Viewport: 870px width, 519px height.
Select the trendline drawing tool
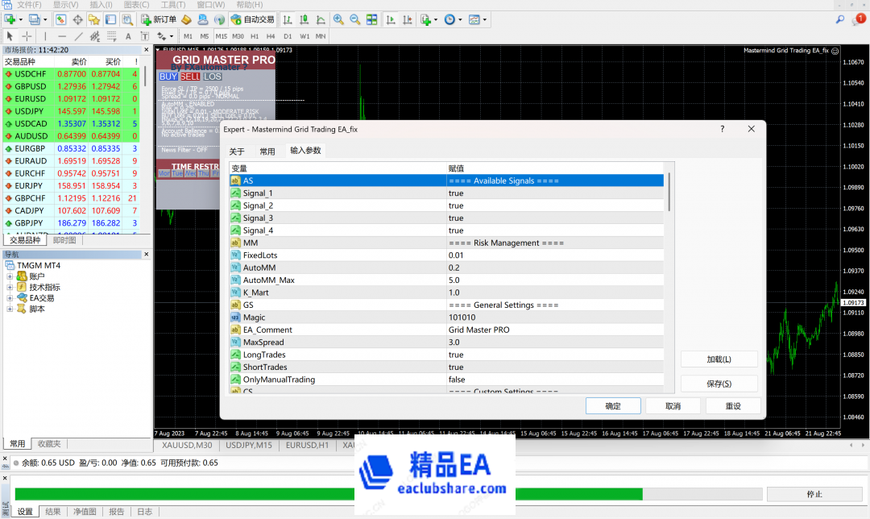78,36
